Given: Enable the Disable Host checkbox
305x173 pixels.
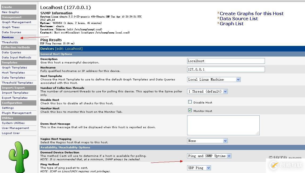Looking at the screenshot, I should coord(190,101).
